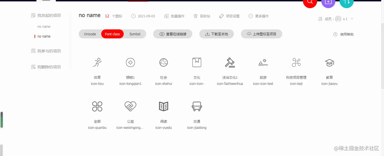Click the purple add-project circle button
Viewport: 384px width, 156px height.
click(x=328, y=2)
